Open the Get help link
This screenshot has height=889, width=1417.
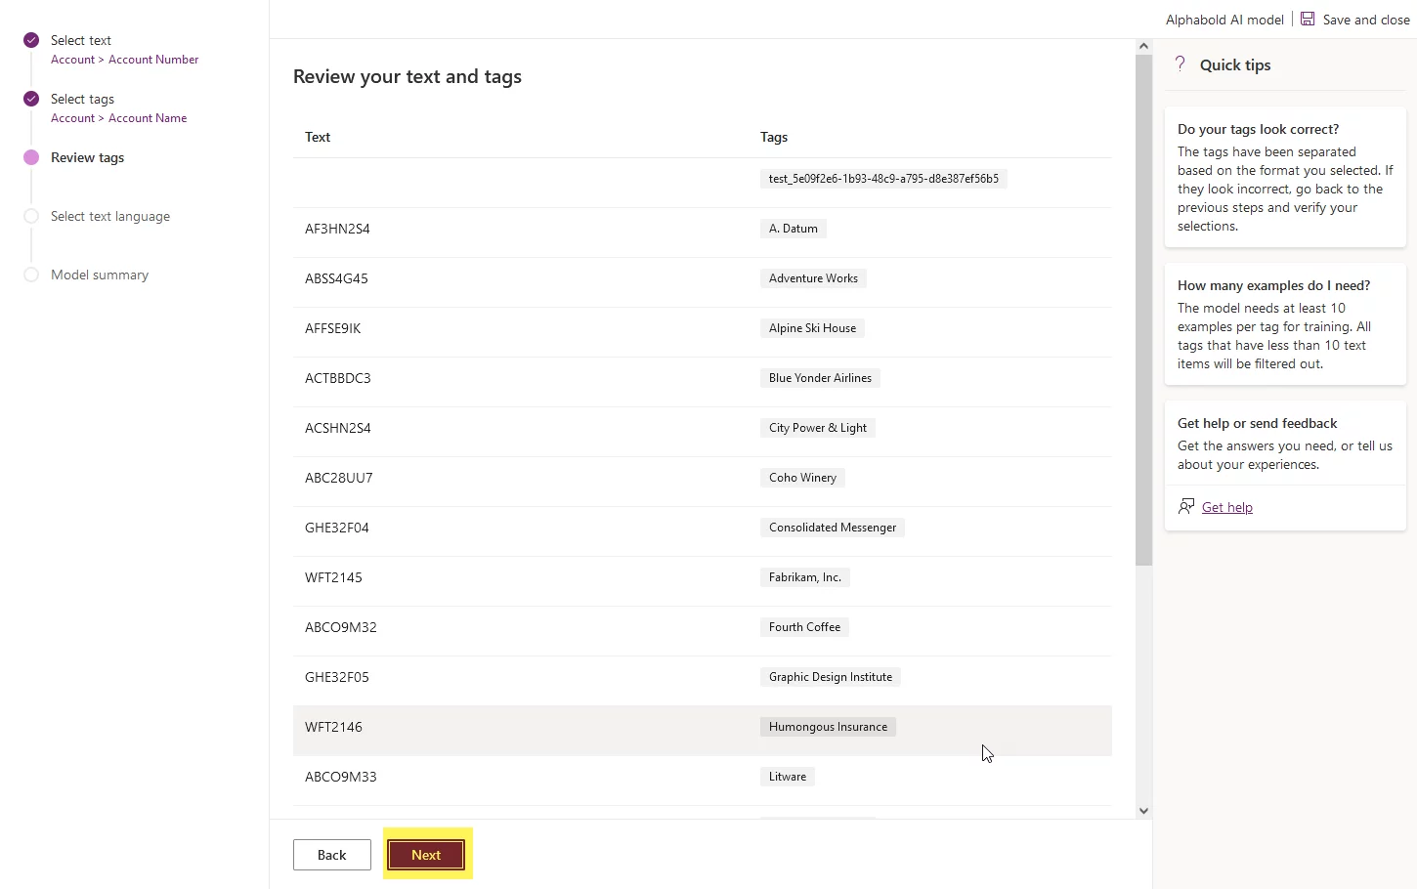[x=1227, y=507]
